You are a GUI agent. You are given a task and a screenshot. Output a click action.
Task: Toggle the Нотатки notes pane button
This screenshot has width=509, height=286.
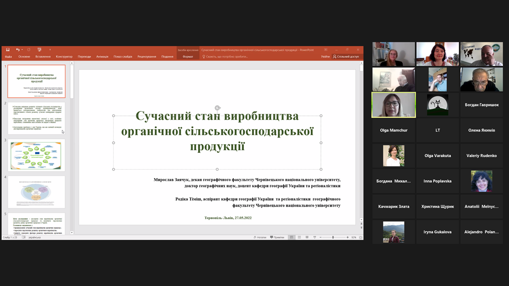coord(260,237)
